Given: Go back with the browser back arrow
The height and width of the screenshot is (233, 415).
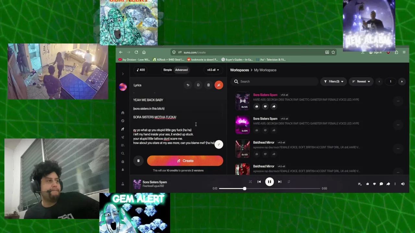Looking at the screenshot, I should (121, 52).
